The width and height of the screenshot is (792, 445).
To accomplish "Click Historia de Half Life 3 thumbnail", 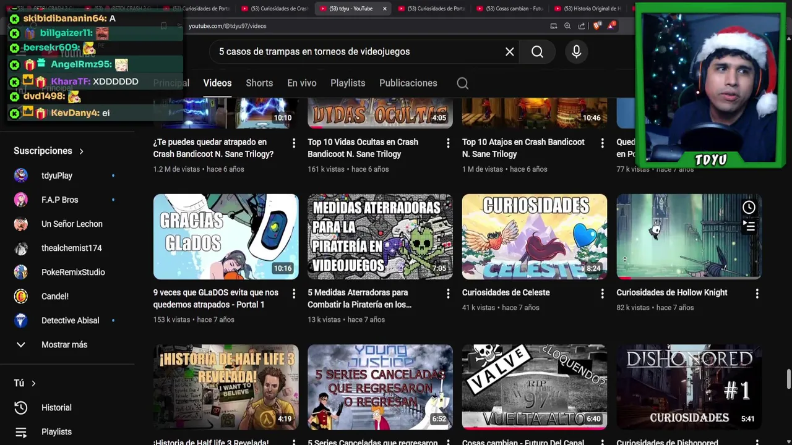I will pyautogui.click(x=226, y=387).
